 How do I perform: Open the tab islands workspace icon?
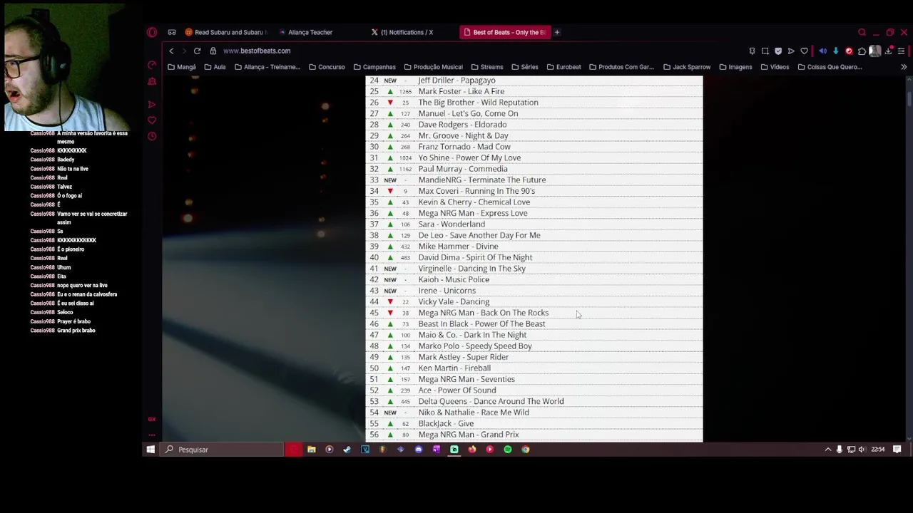click(172, 32)
